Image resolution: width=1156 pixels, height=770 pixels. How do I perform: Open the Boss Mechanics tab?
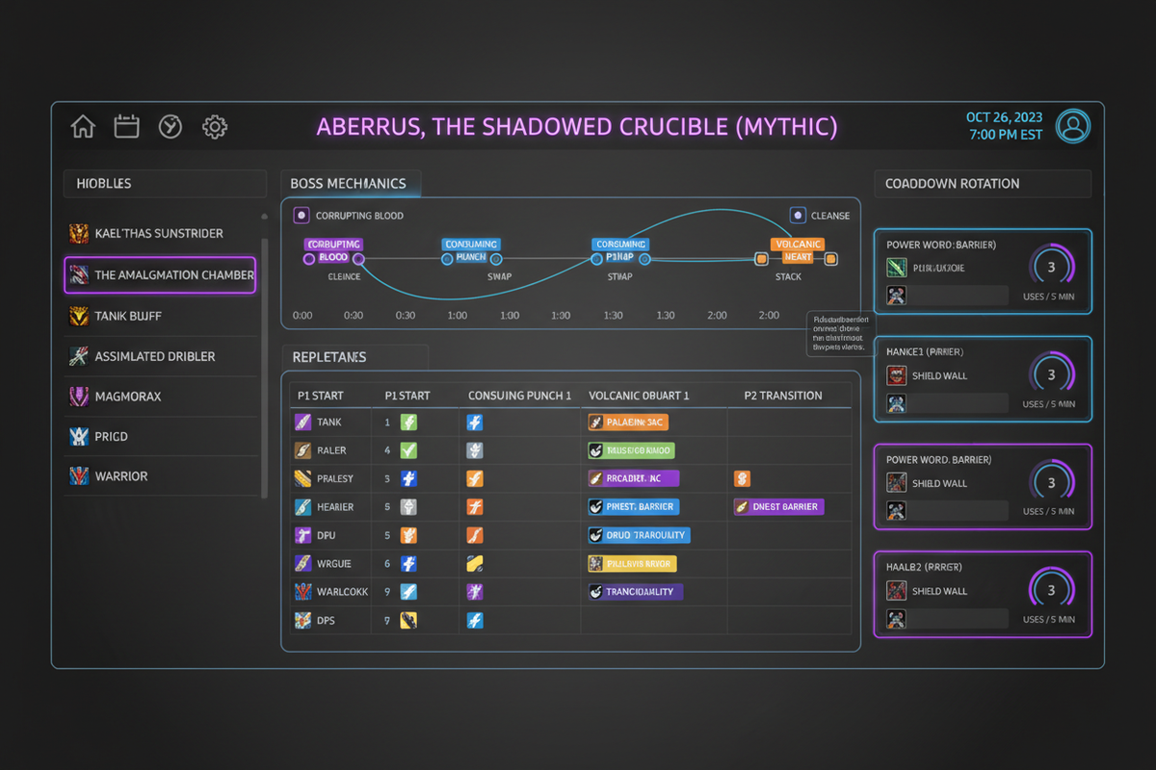coord(349,184)
